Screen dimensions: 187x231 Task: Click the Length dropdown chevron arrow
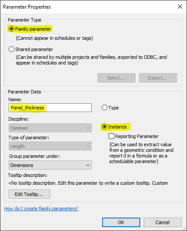88,146
